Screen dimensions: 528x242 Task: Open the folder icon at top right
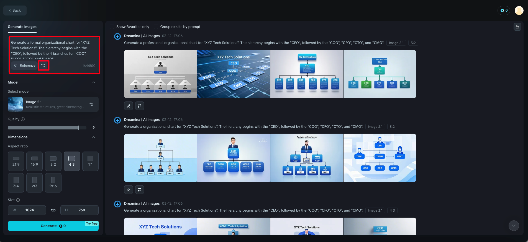point(517,27)
